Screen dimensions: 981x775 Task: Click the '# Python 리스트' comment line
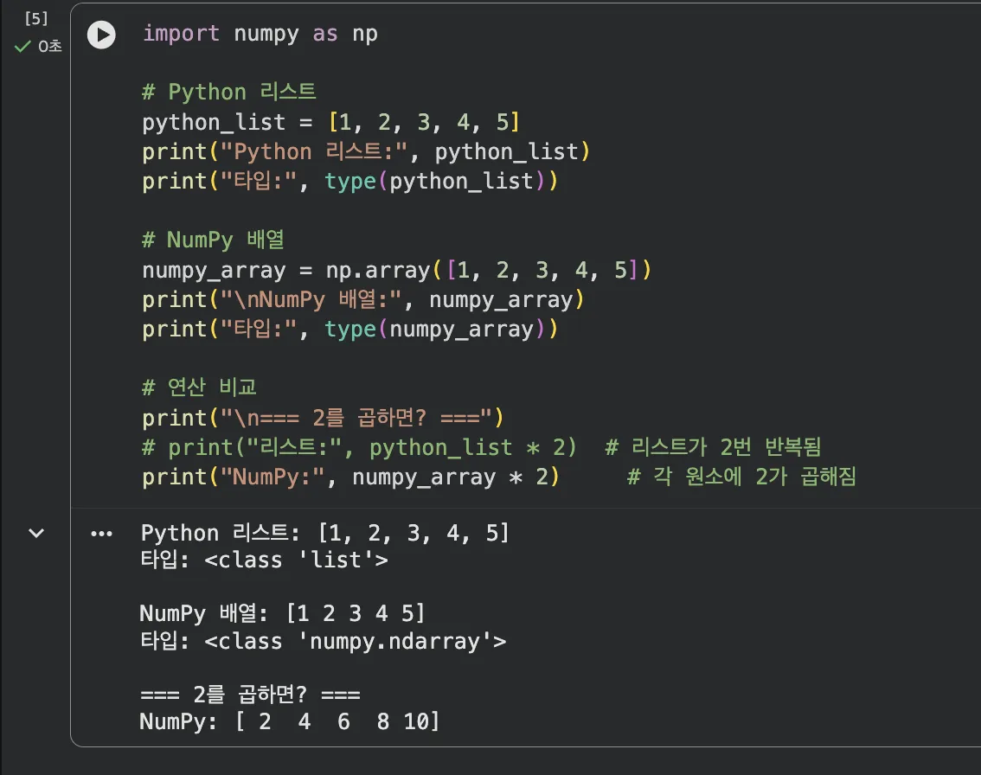(x=229, y=93)
